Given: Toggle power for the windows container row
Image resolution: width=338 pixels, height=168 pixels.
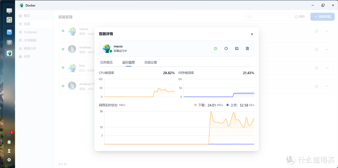Looking at the screenshot, I should tap(316, 49).
